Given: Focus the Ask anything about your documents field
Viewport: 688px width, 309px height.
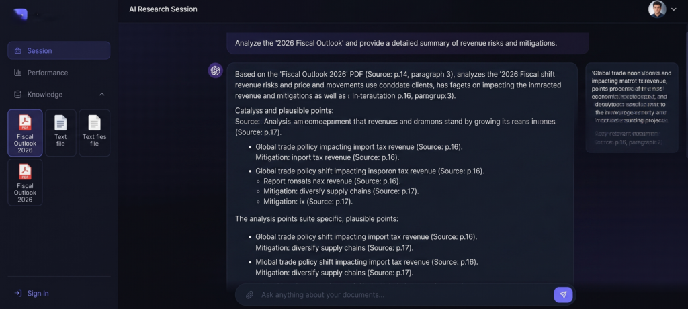Looking at the screenshot, I should point(394,294).
